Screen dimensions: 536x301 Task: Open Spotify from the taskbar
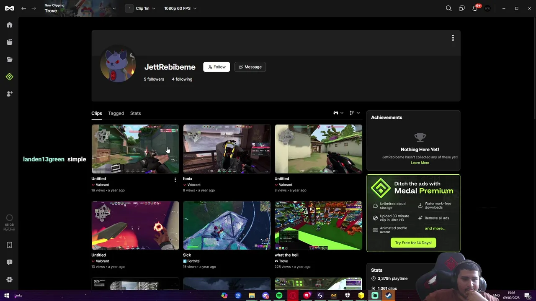click(279, 296)
